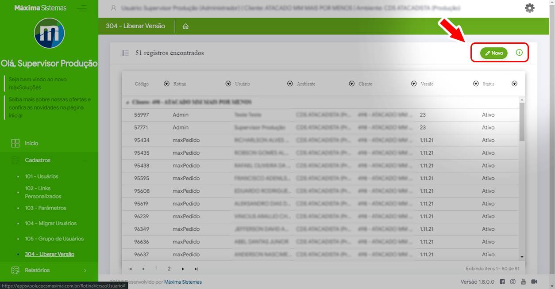This screenshot has width=555, height=289.
Task: Go to home via house icon
Action: [185, 27]
